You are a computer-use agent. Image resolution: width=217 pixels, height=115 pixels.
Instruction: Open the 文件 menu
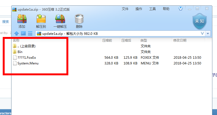point(125,9)
